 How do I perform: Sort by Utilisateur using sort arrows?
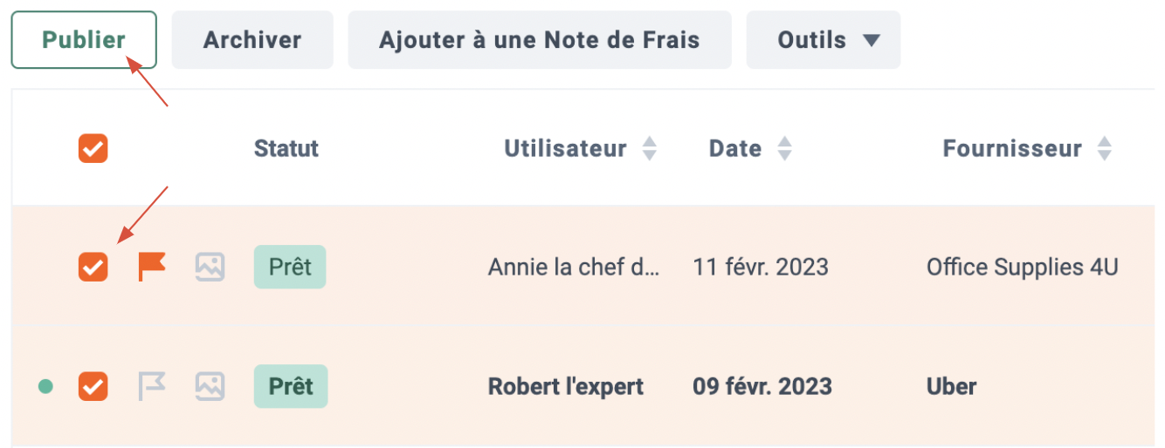click(x=649, y=149)
